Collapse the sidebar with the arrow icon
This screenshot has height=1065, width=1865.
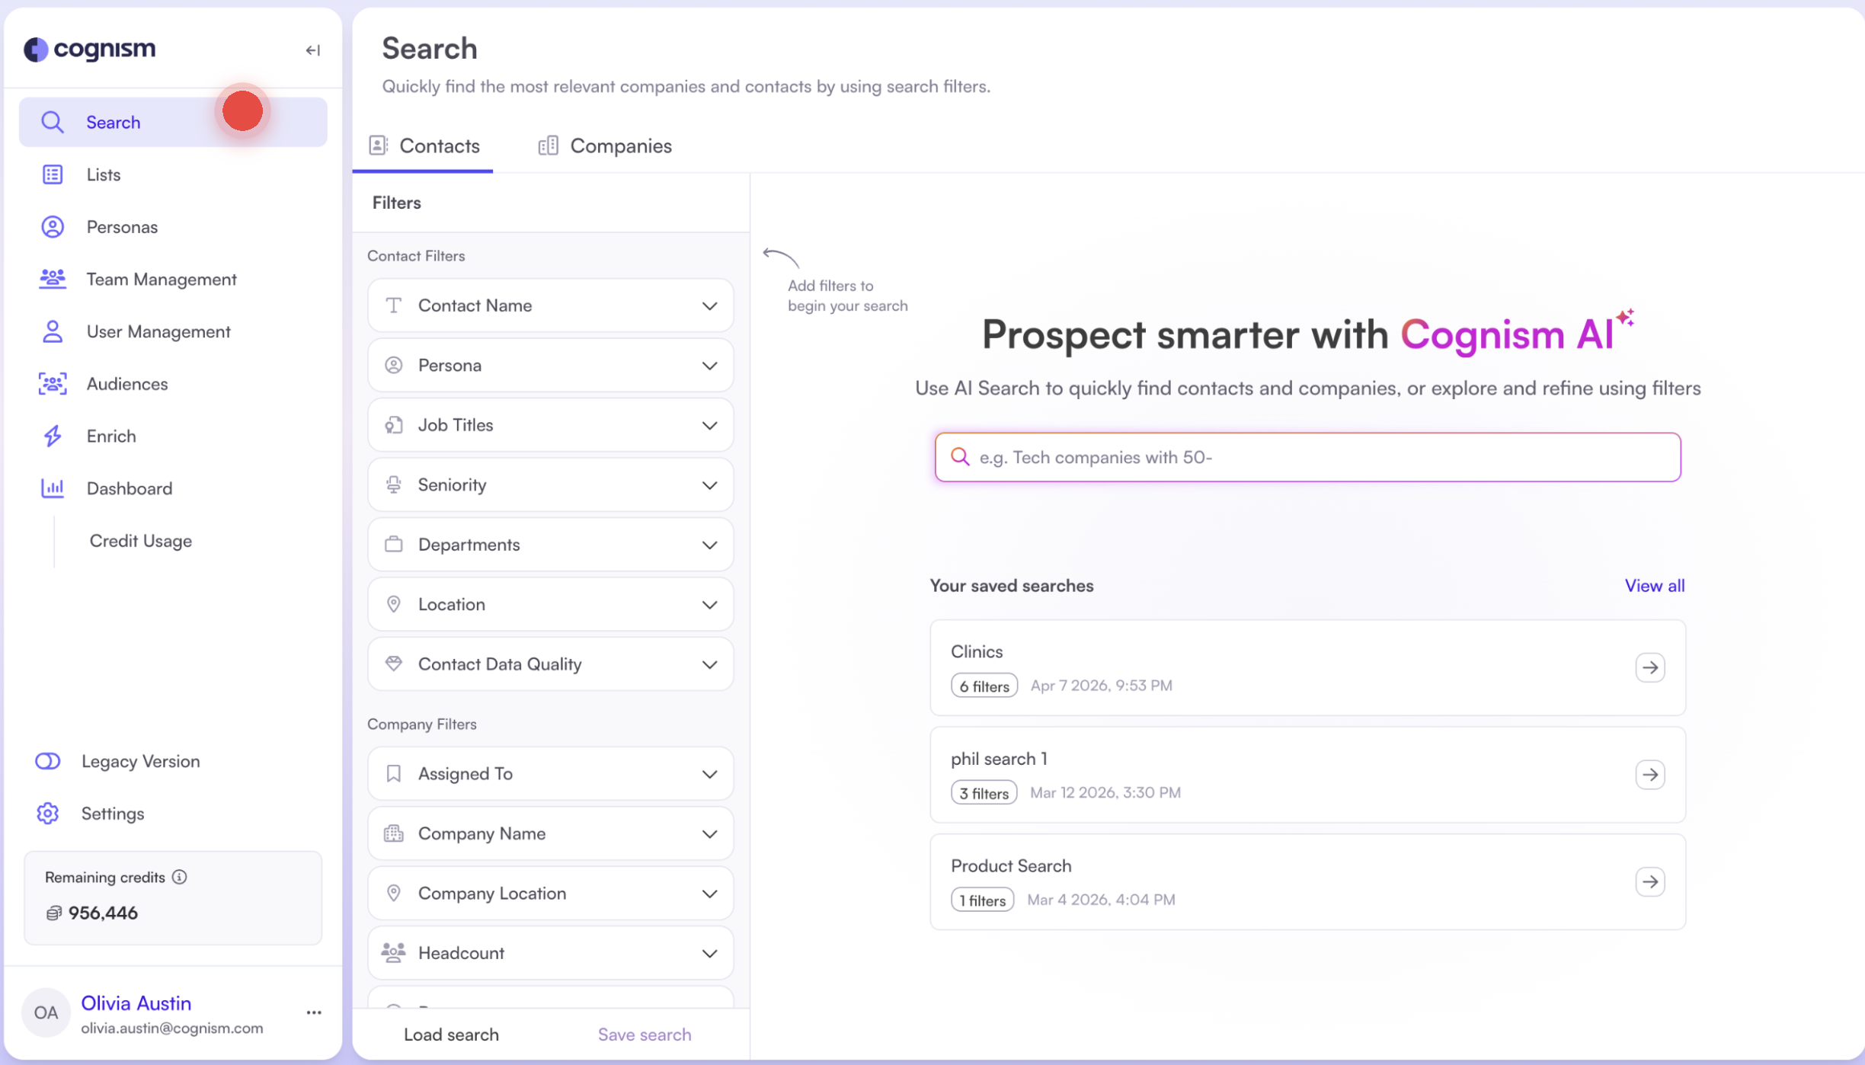click(x=312, y=50)
